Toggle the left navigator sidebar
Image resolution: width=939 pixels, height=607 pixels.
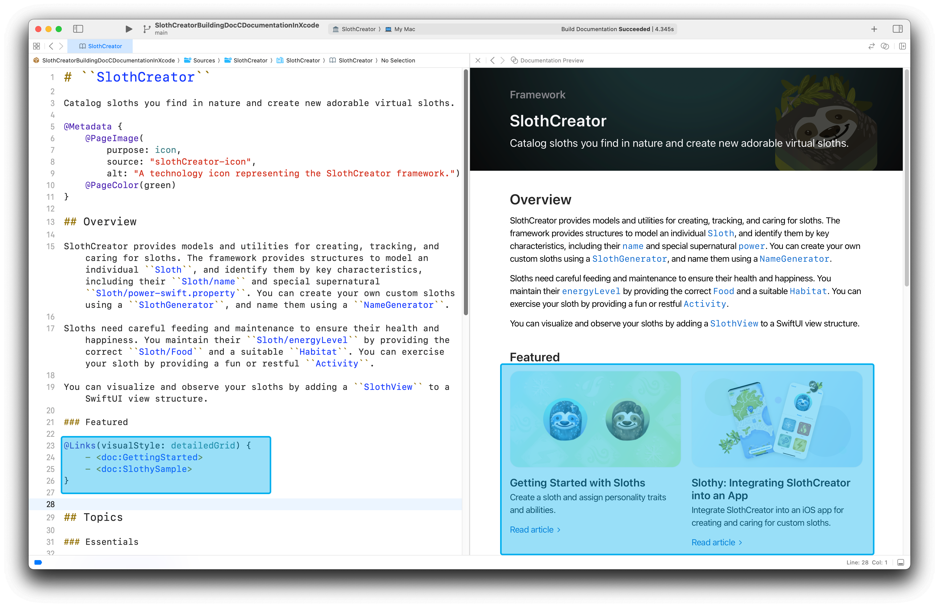point(78,29)
